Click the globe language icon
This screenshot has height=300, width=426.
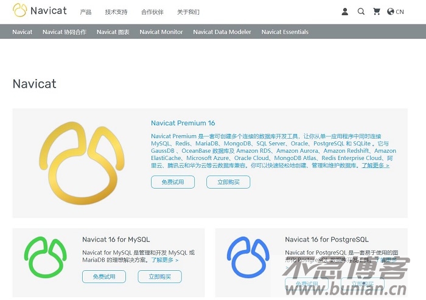pyautogui.click(x=391, y=12)
